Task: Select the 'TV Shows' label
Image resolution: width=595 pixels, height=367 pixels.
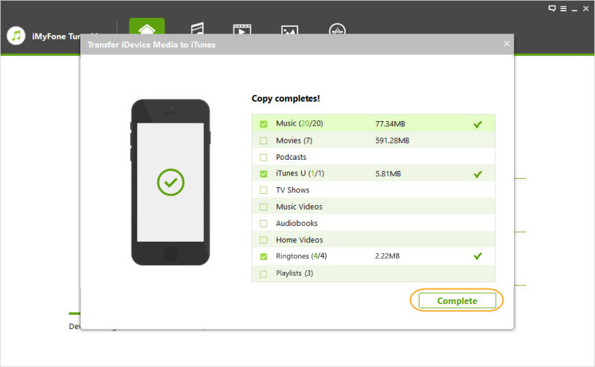Action: pos(292,190)
